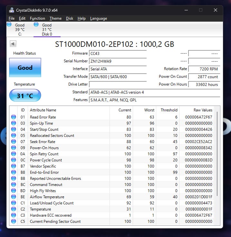231x237 pixels.
Task: Click the blue status orb for Disk 0
Action: click(x=36, y=24)
